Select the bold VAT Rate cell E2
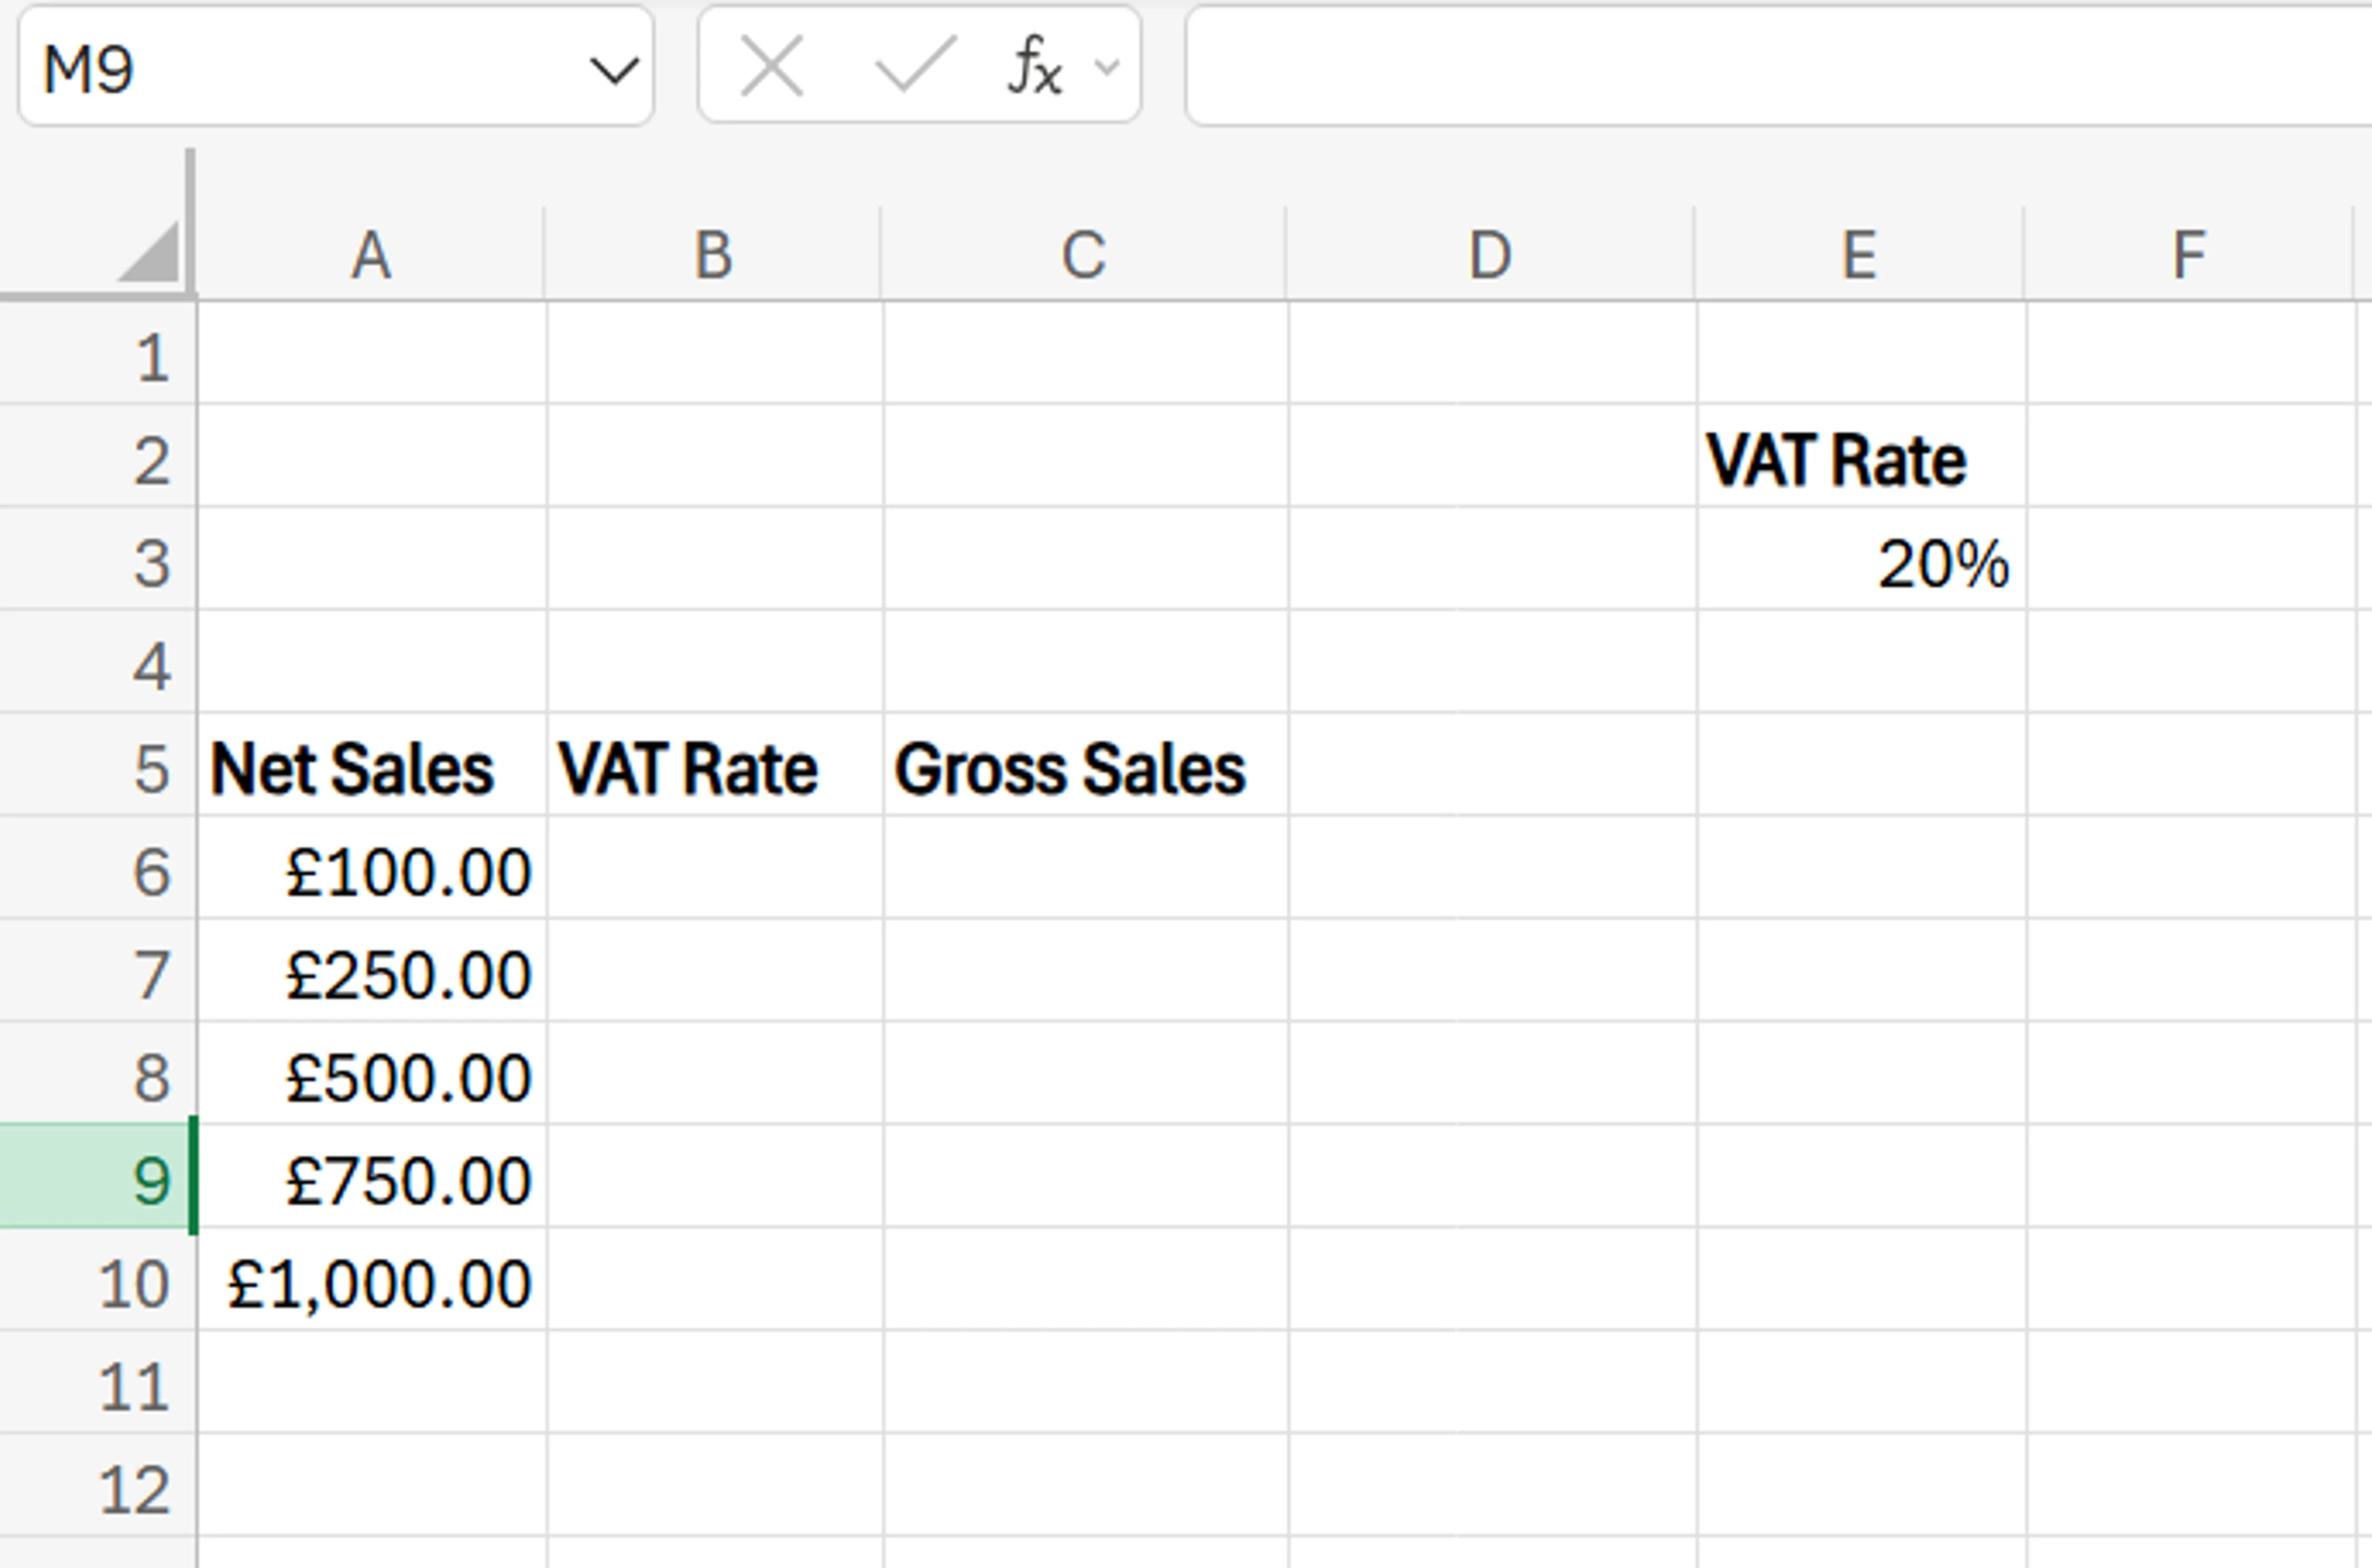Image resolution: width=2372 pixels, height=1568 pixels. (x=1861, y=460)
